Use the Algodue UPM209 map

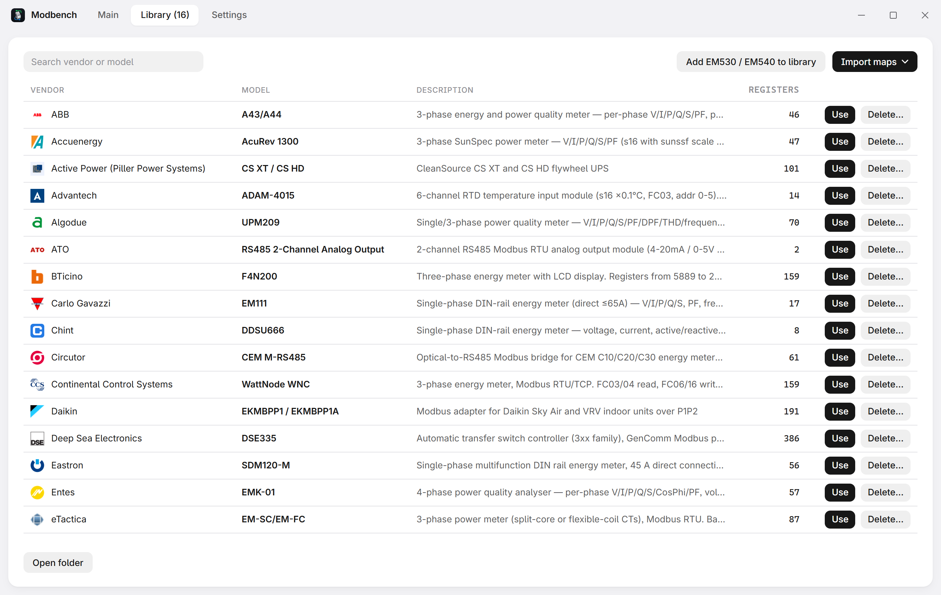pyautogui.click(x=840, y=222)
